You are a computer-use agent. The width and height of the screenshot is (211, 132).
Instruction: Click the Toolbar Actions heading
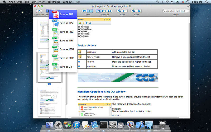(x=87, y=45)
